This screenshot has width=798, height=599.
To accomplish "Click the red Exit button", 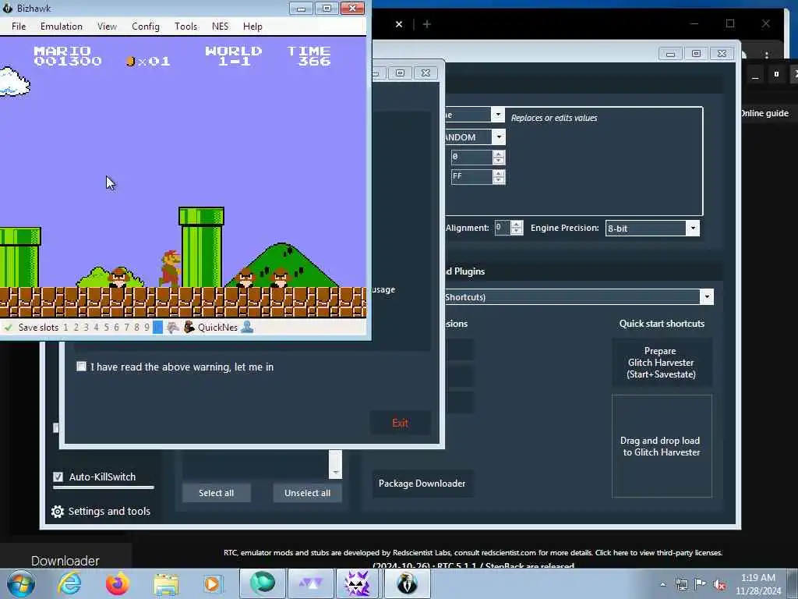I will [400, 423].
